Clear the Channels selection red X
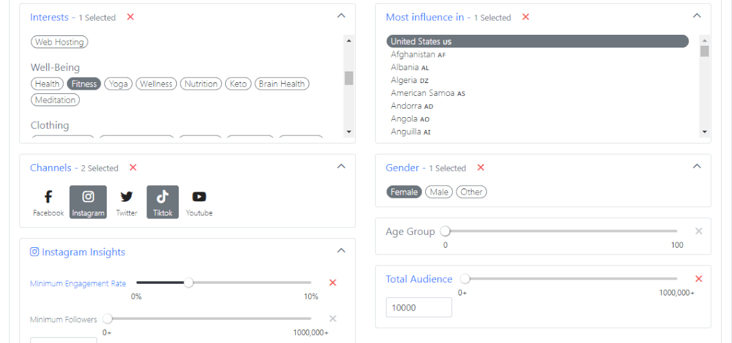The height and width of the screenshot is (343, 732). click(133, 168)
